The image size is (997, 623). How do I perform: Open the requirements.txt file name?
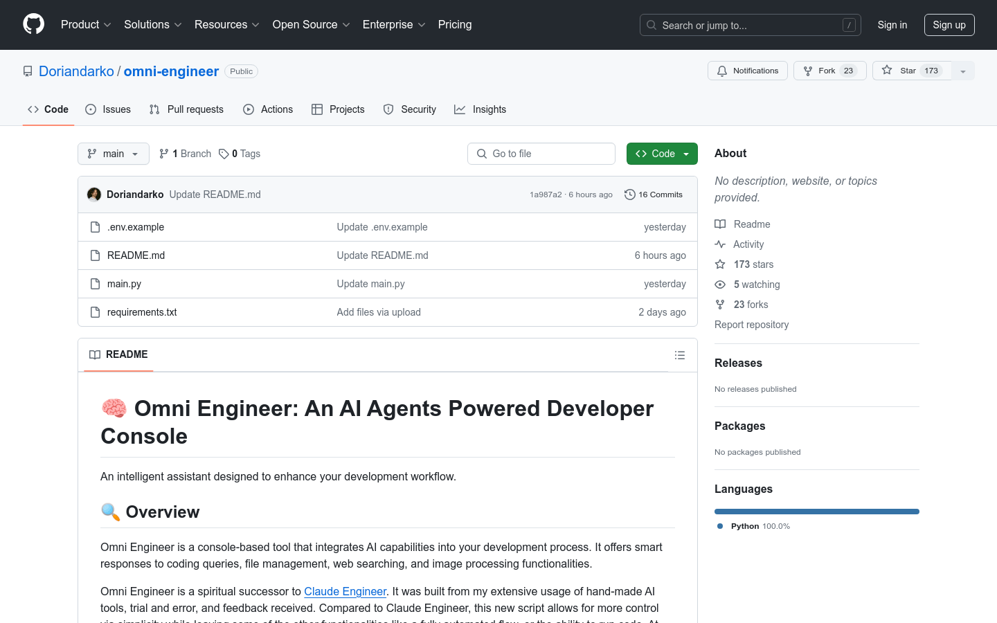coord(142,312)
